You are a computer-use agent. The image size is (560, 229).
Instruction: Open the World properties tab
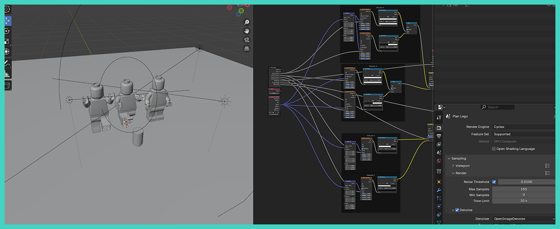[x=439, y=160]
